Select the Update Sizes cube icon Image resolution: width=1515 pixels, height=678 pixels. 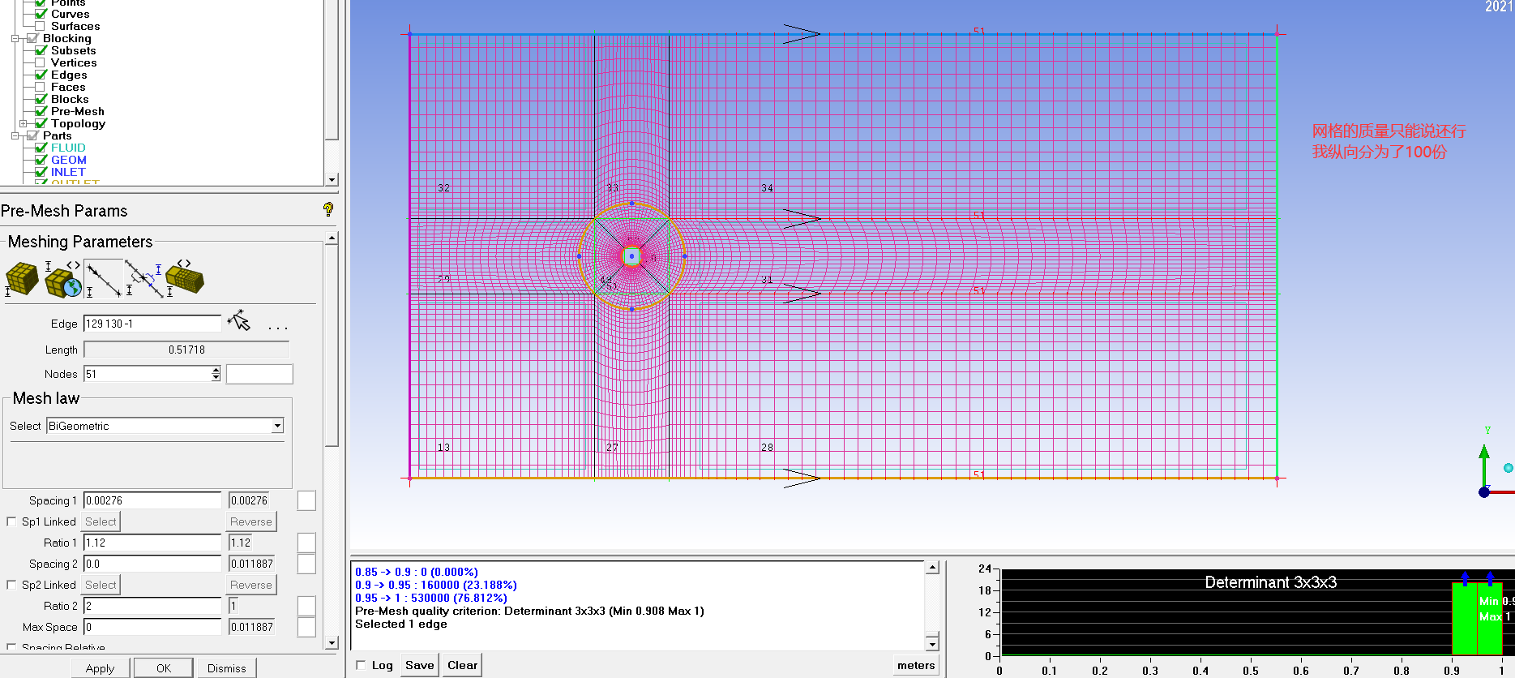pyautogui.click(x=22, y=279)
